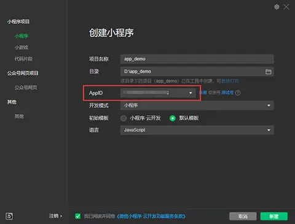Image resolution: width=295 pixels, height=224 pixels.
Task: Close the create mini program window
Action: tap(286, 7)
